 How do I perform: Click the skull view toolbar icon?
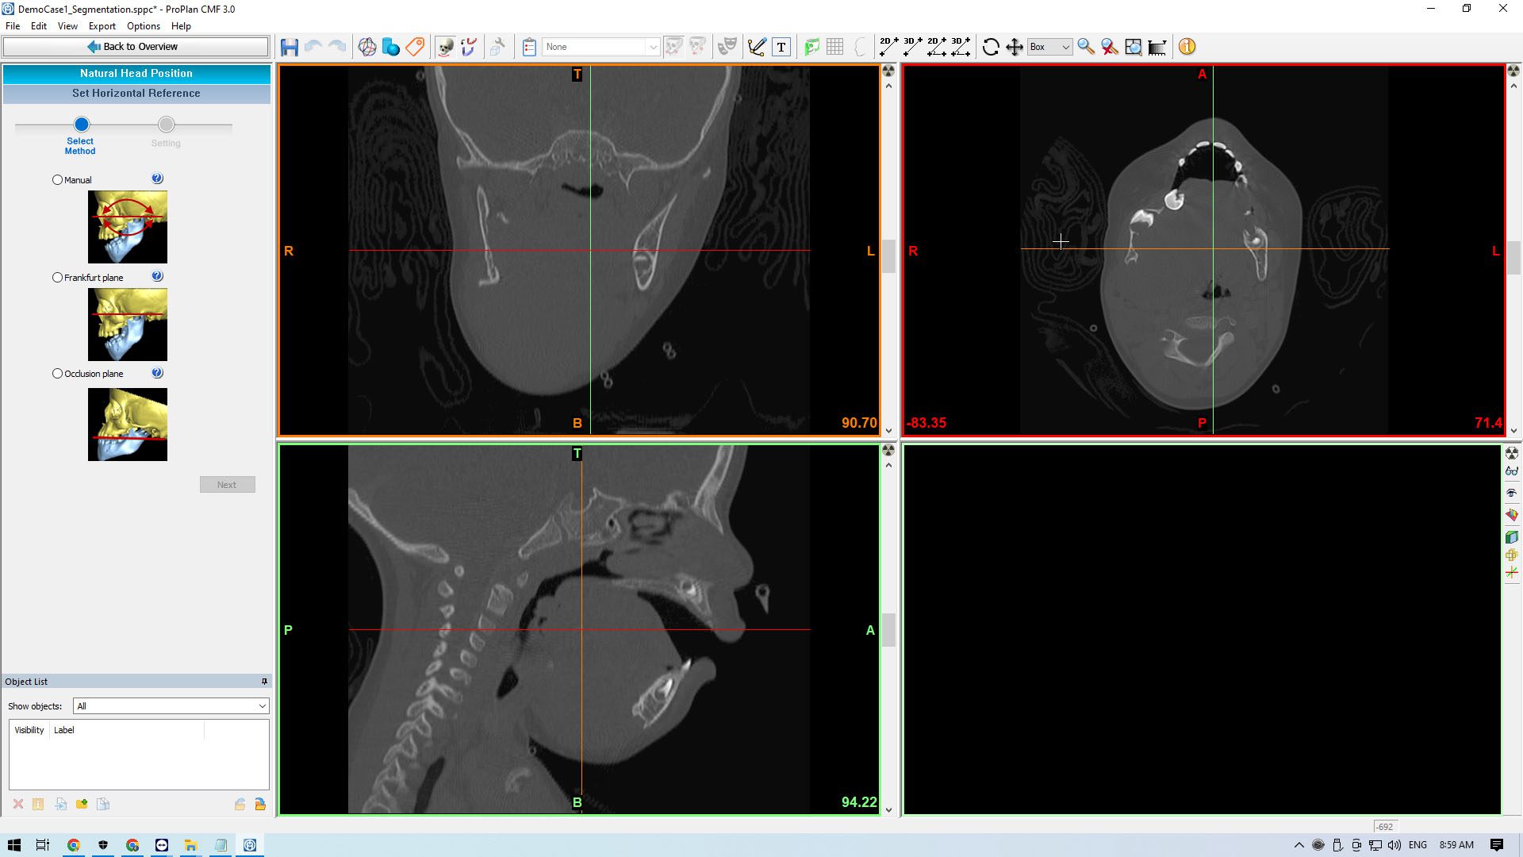[445, 47]
